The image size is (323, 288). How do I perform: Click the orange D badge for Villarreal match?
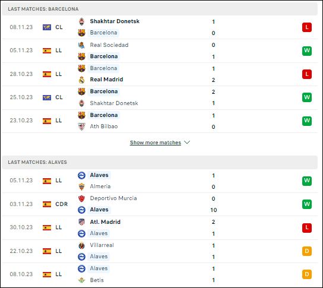[x=307, y=251]
